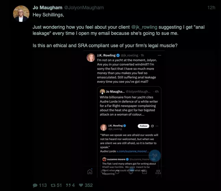Open the x.com/suzanne_moore link
Image resolution: width=221 pixels, height=191 pixels.
133,151
